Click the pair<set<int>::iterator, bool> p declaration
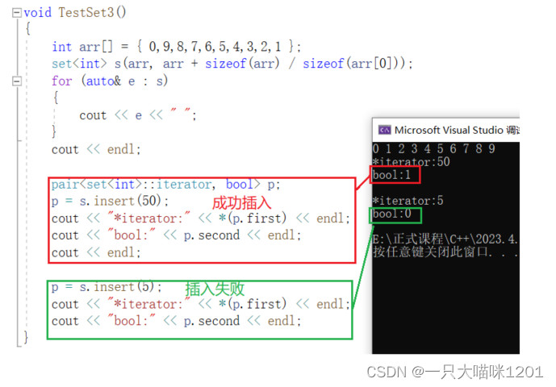The image size is (556, 387). click(165, 185)
